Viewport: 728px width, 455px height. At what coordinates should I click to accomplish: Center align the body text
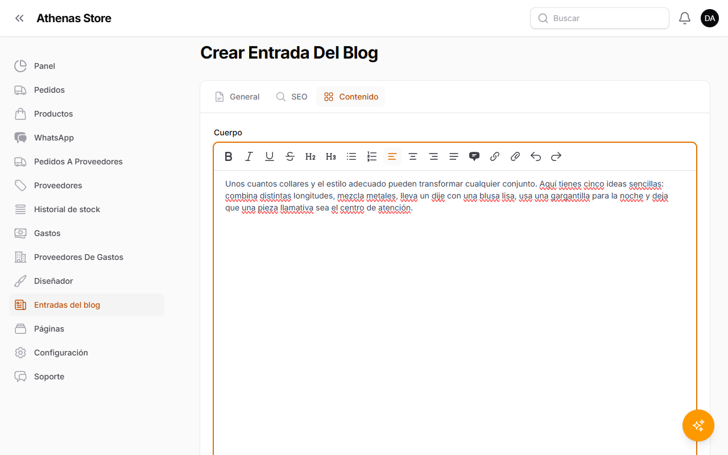(x=413, y=156)
